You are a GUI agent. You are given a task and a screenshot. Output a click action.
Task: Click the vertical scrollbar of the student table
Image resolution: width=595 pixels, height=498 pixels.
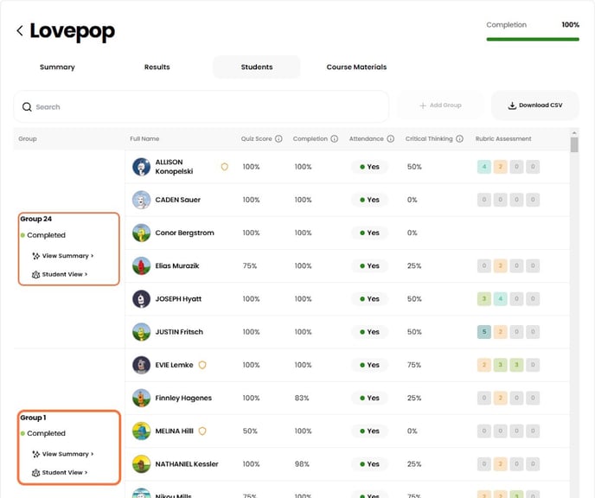click(x=574, y=144)
